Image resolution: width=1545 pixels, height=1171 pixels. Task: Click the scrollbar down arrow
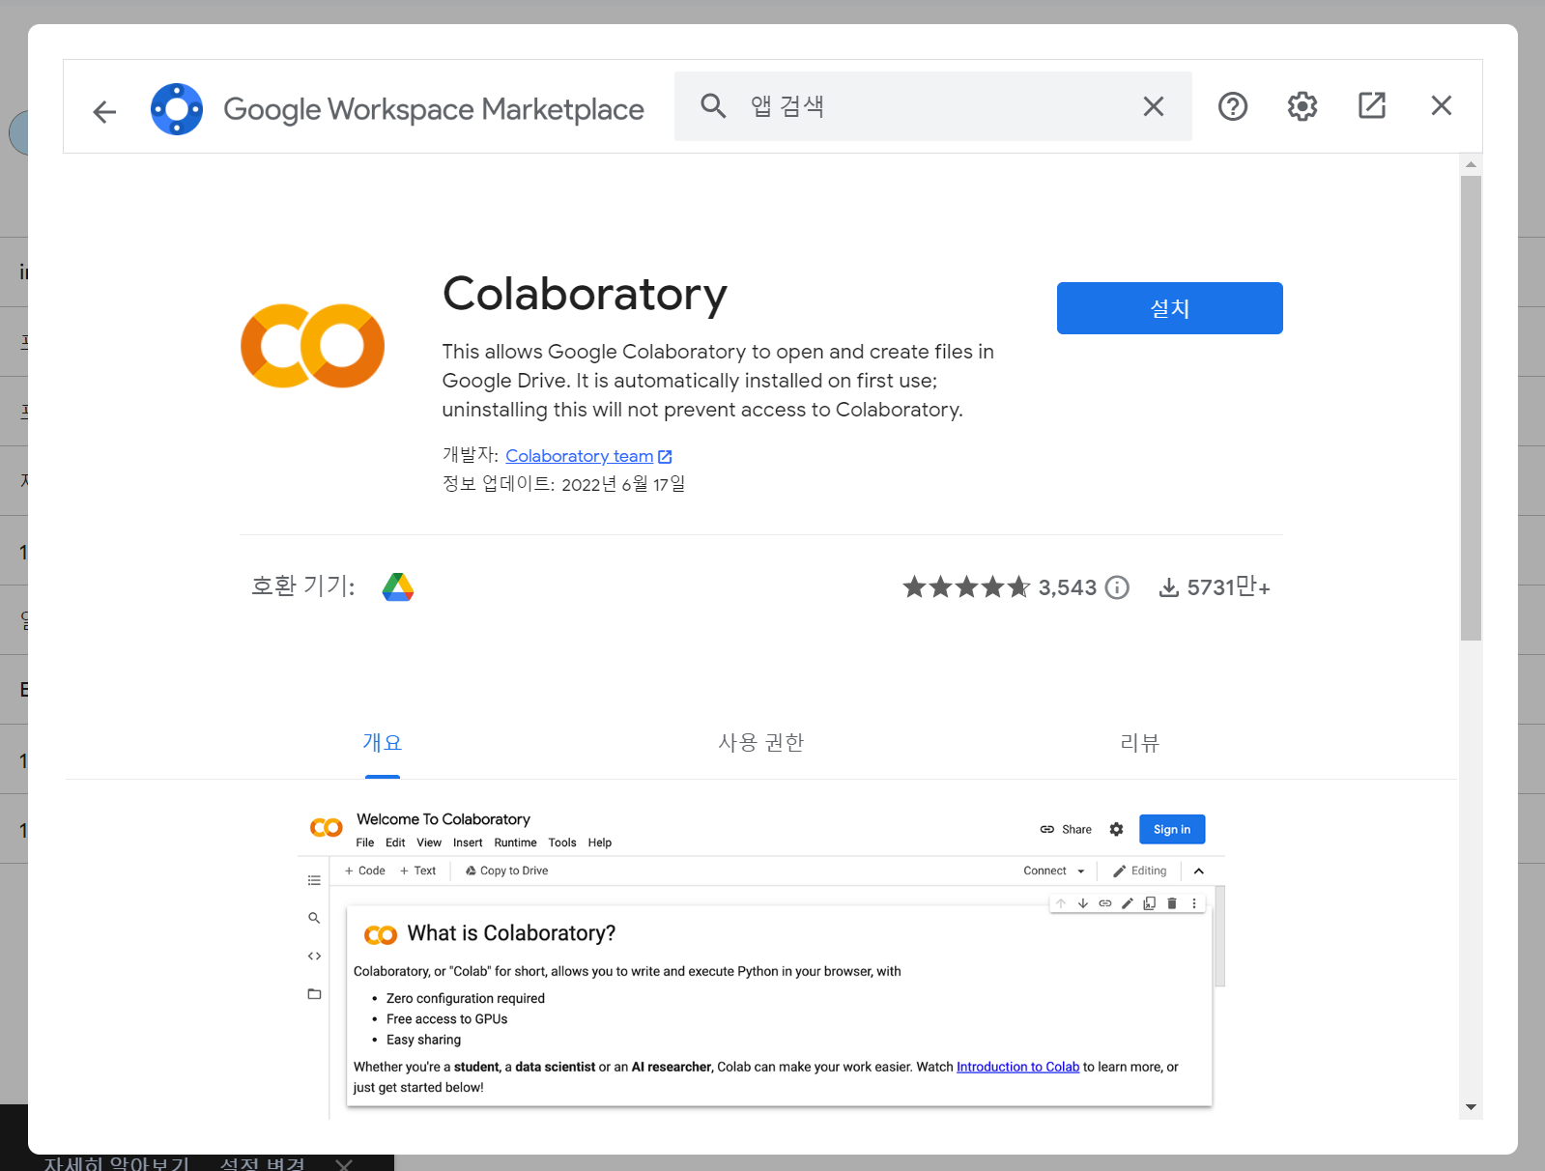[x=1471, y=1107]
